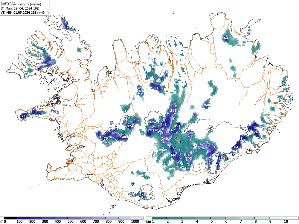
Task: Click the '145' visibility value on the map
Action: [x=143, y=195]
